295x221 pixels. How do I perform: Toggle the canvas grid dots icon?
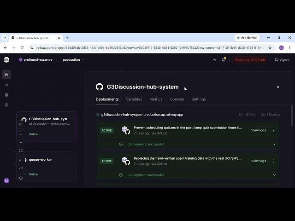pos(21,125)
